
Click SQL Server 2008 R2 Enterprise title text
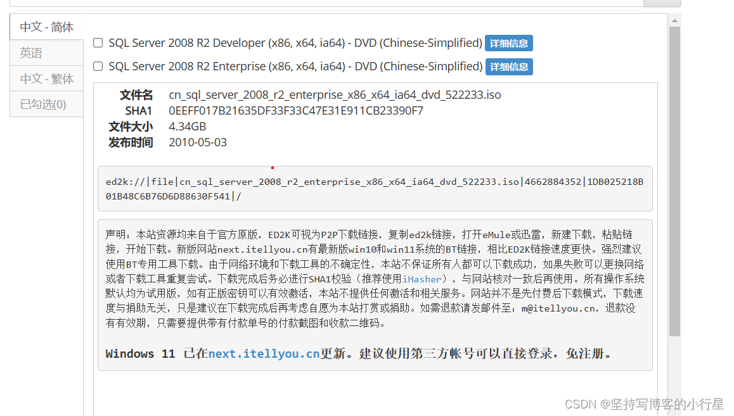(x=295, y=66)
